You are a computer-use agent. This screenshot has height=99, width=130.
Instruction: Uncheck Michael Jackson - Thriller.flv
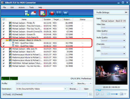coord(4,23)
